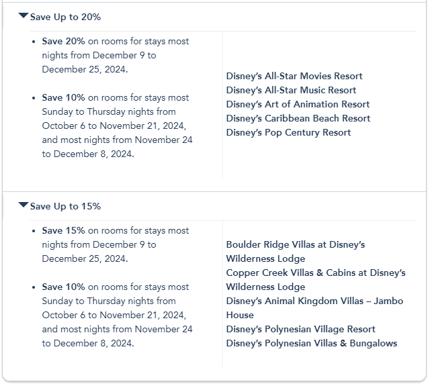Open Copper Creek Villas & Cabins link
Screen dimensions: 430x384
coord(316,273)
